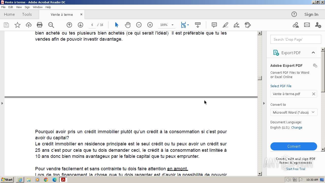The image size is (325, 183).
Task: Click the Save file icon
Action: tap(6, 25)
